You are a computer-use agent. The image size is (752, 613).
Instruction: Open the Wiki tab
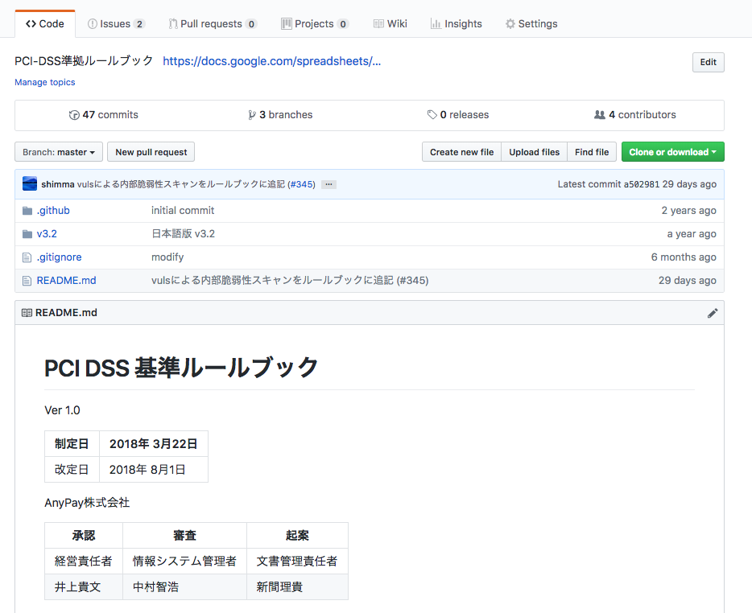[x=390, y=24]
